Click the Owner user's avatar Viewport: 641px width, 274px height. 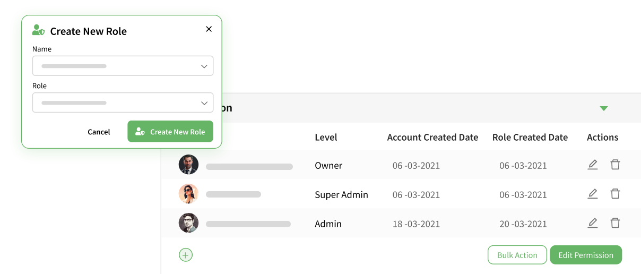188,165
